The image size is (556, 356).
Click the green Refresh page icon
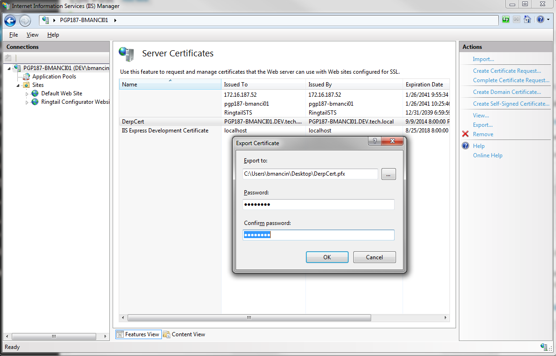tap(506, 20)
